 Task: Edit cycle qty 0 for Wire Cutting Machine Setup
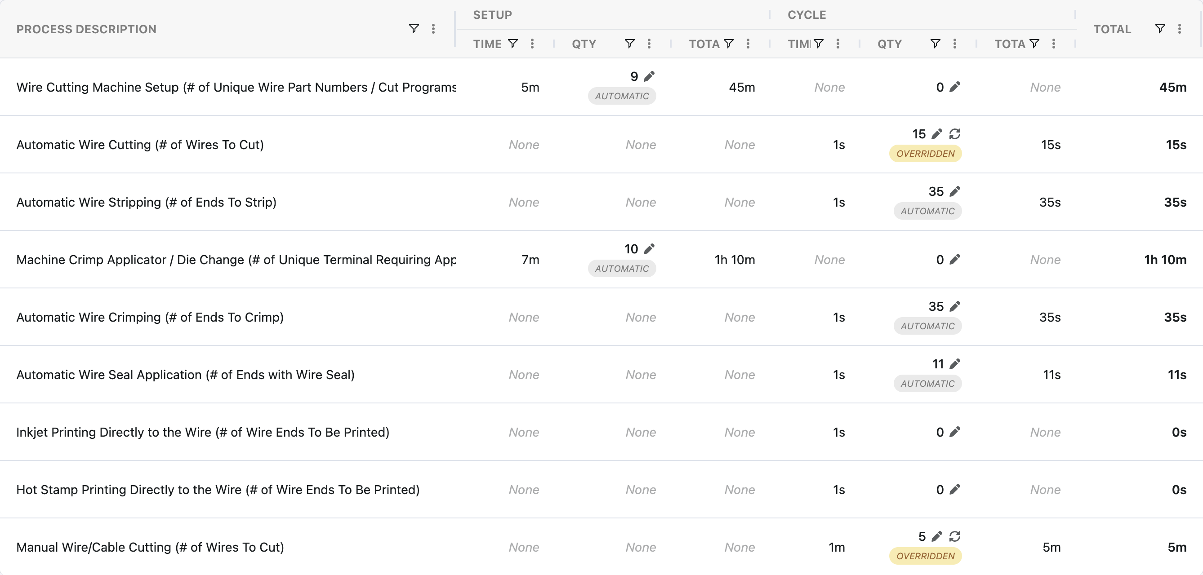(954, 87)
